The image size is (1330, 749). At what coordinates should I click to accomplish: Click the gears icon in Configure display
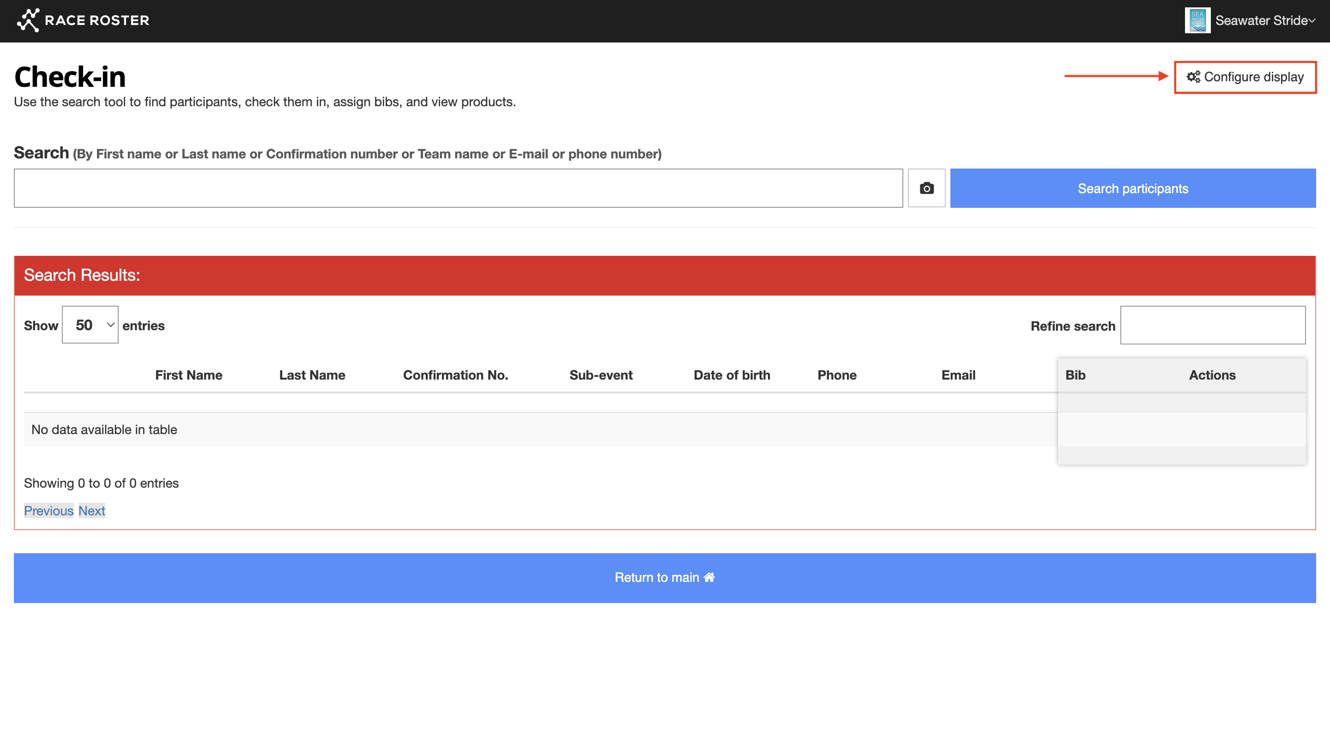(x=1193, y=77)
